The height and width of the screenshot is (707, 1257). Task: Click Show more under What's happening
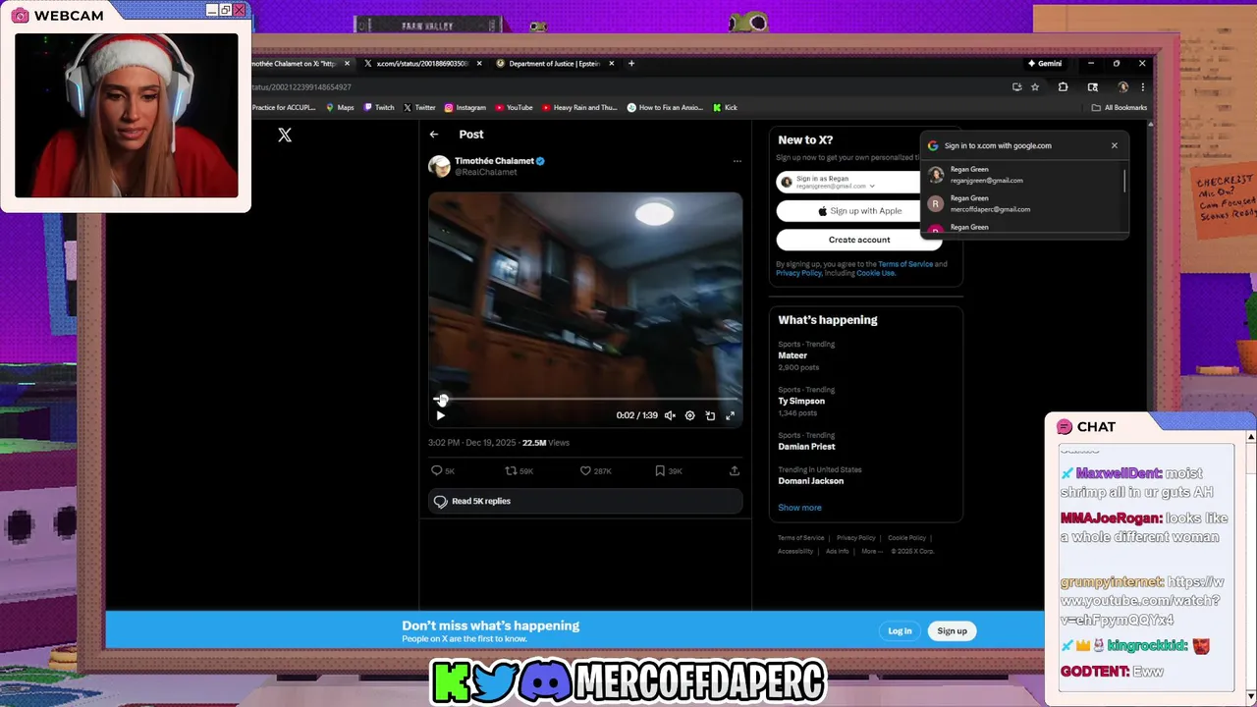click(799, 508)
